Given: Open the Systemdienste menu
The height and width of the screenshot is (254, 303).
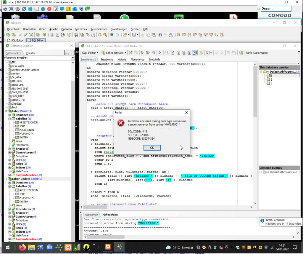Looking at the screenshot, I should click(x=99, y=29).
